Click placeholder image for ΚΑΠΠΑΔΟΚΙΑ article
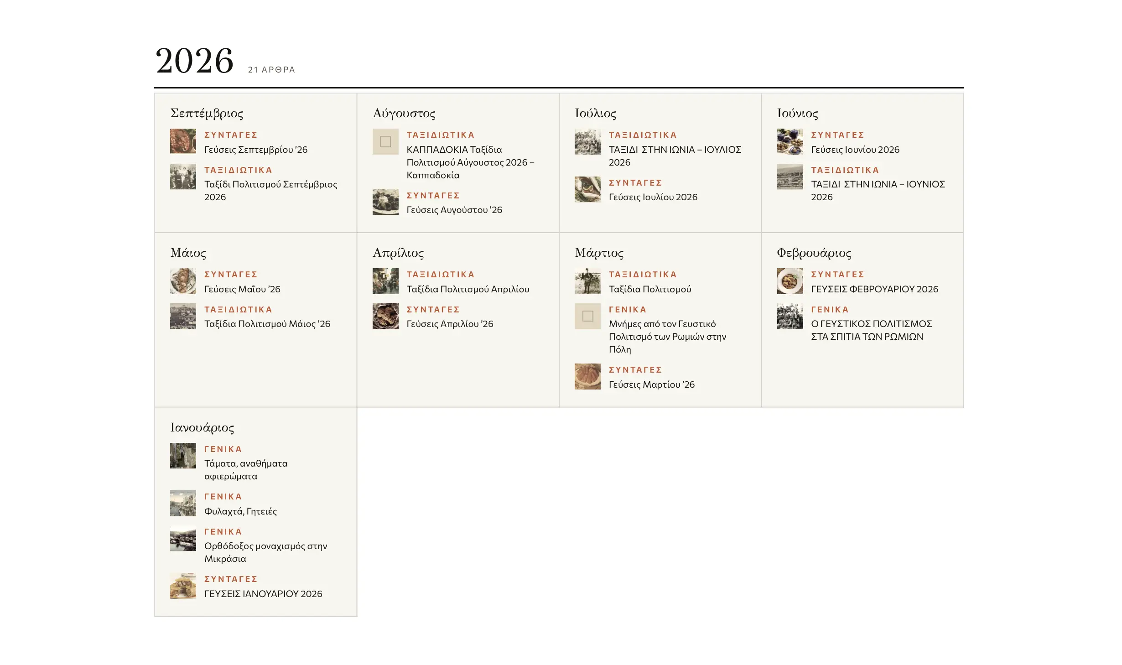Screen dimensions: 1122x665 pyautogui.click(x=385, y=141)
